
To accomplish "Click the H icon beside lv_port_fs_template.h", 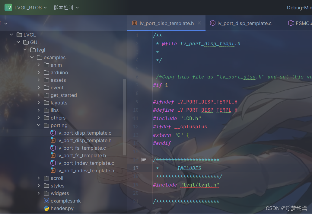I will (53, 155).
